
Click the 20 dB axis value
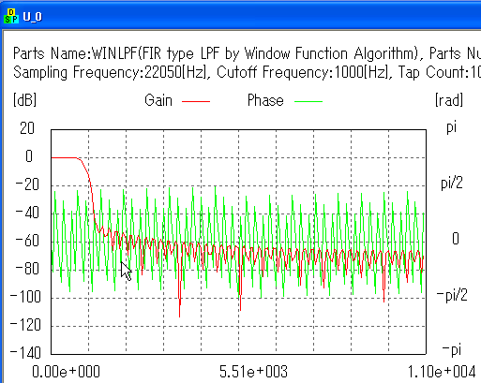tap(27, 128)
